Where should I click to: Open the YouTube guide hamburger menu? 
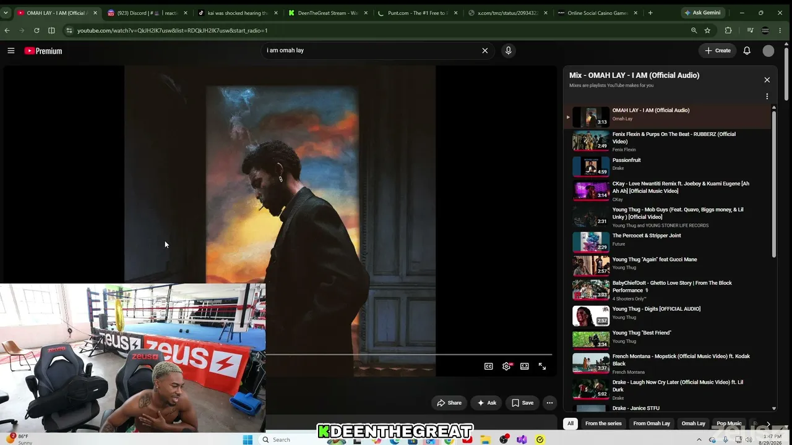click(11, 51)
